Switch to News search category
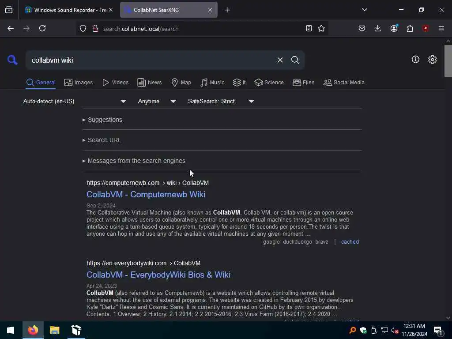Screen dimensions: 452x339 (x=150, y=83)
